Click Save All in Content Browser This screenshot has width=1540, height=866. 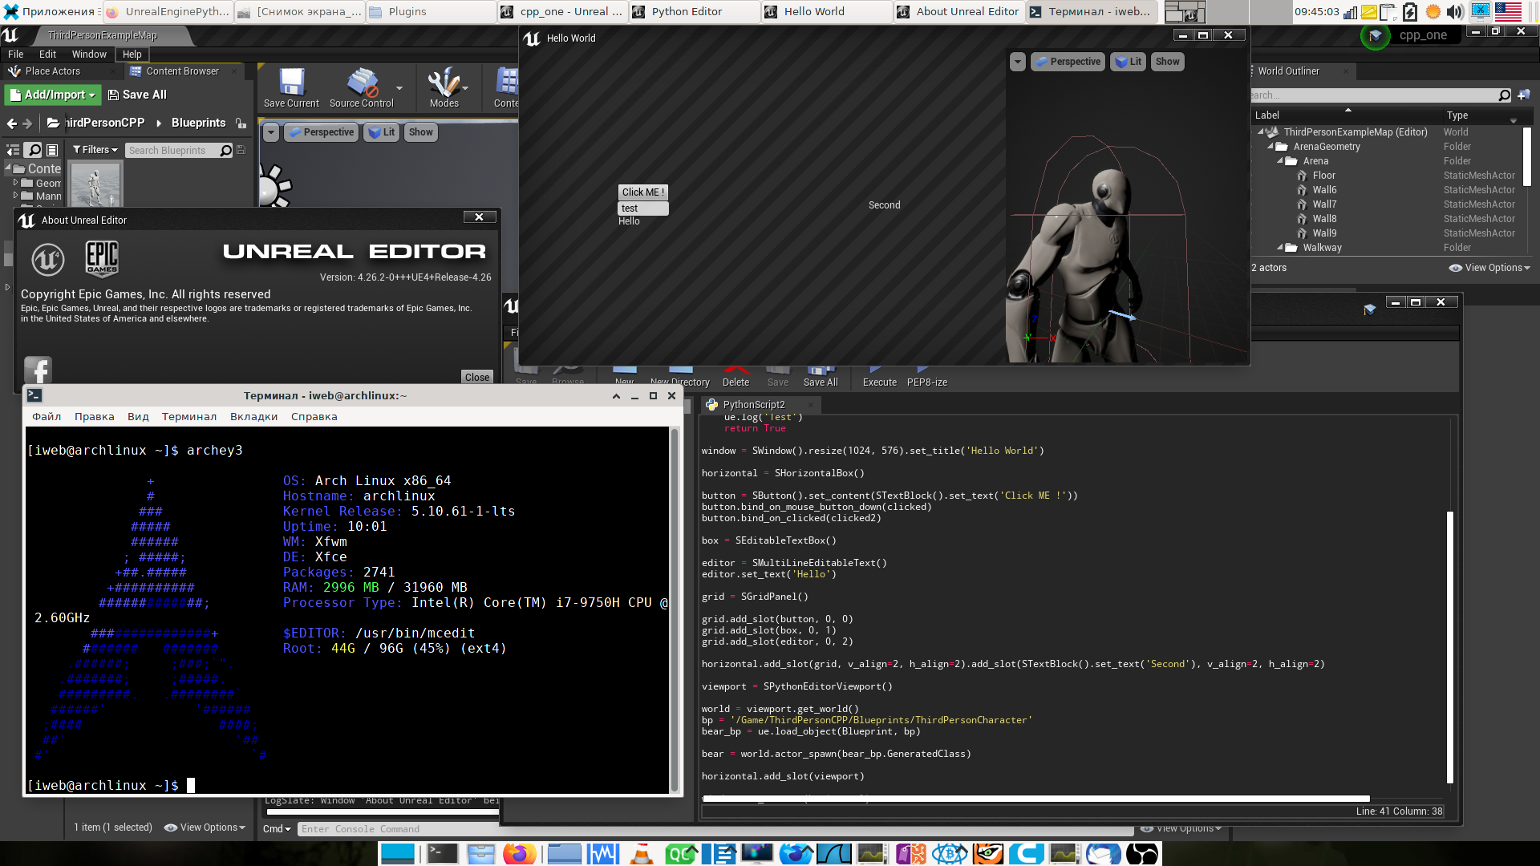tap(137, 95)
